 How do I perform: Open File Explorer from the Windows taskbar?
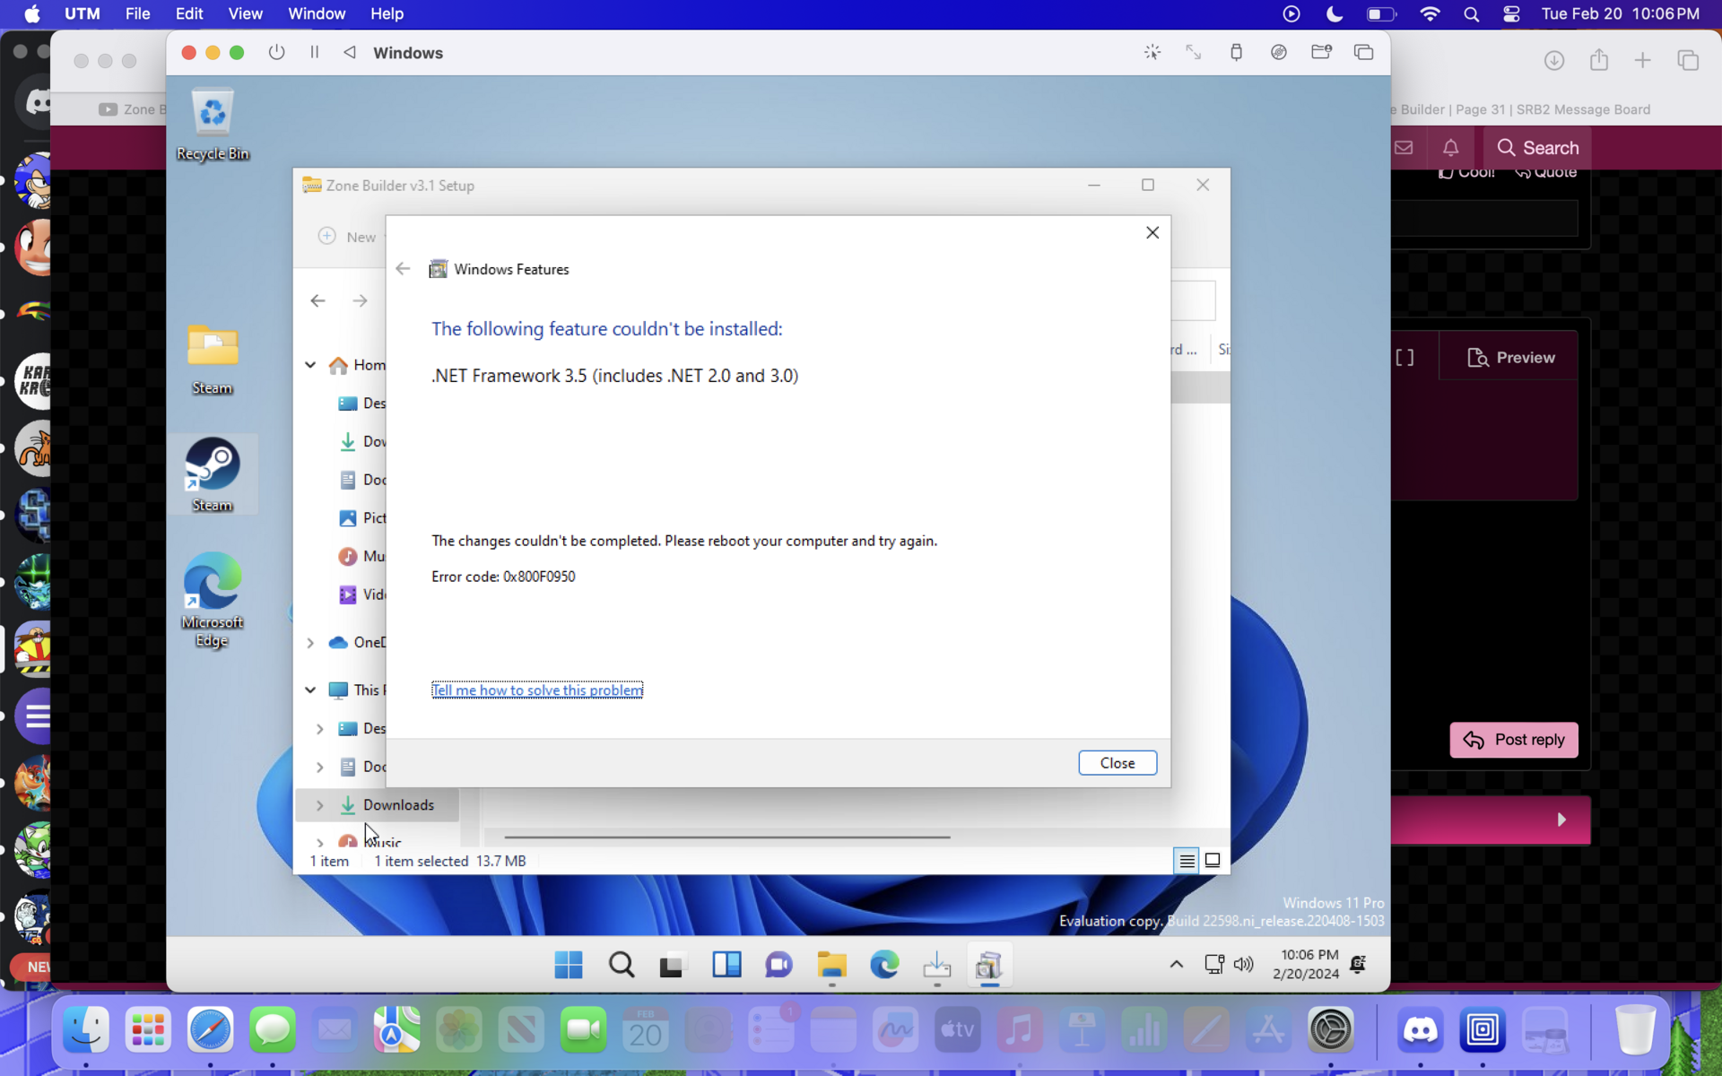click(831, 965)
